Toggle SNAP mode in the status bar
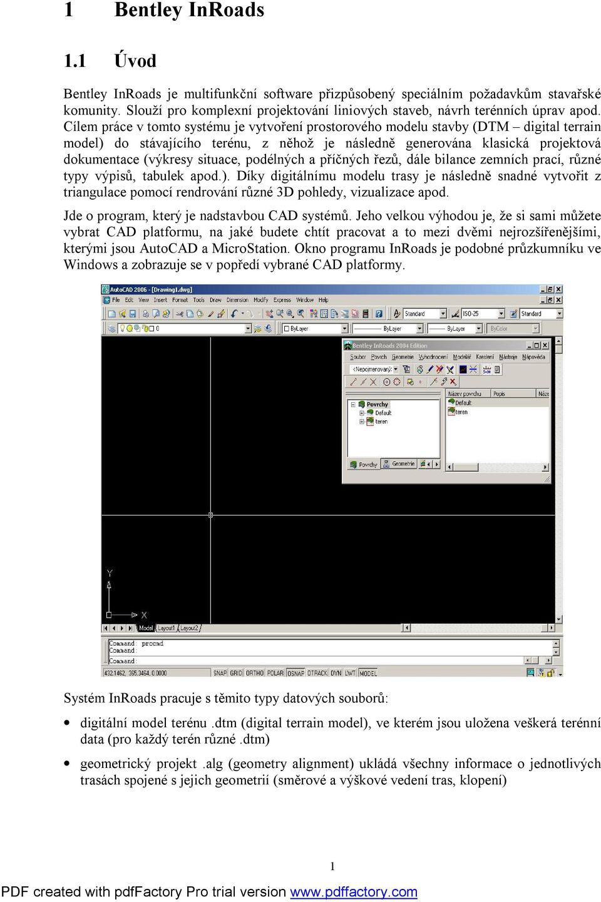This screenshot has height=902, width=601. [220, 673]
